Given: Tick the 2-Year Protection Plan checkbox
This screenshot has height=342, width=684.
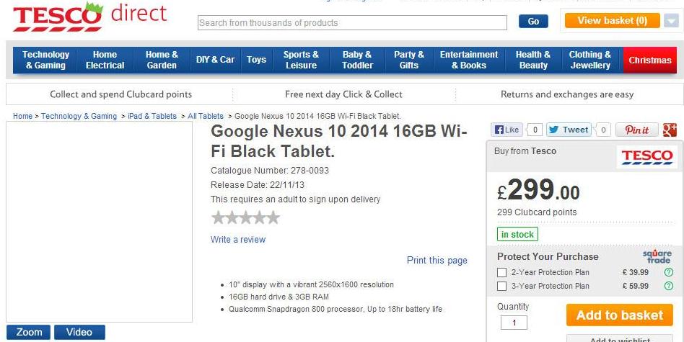Looking at the screenshot, I should 501,272.
